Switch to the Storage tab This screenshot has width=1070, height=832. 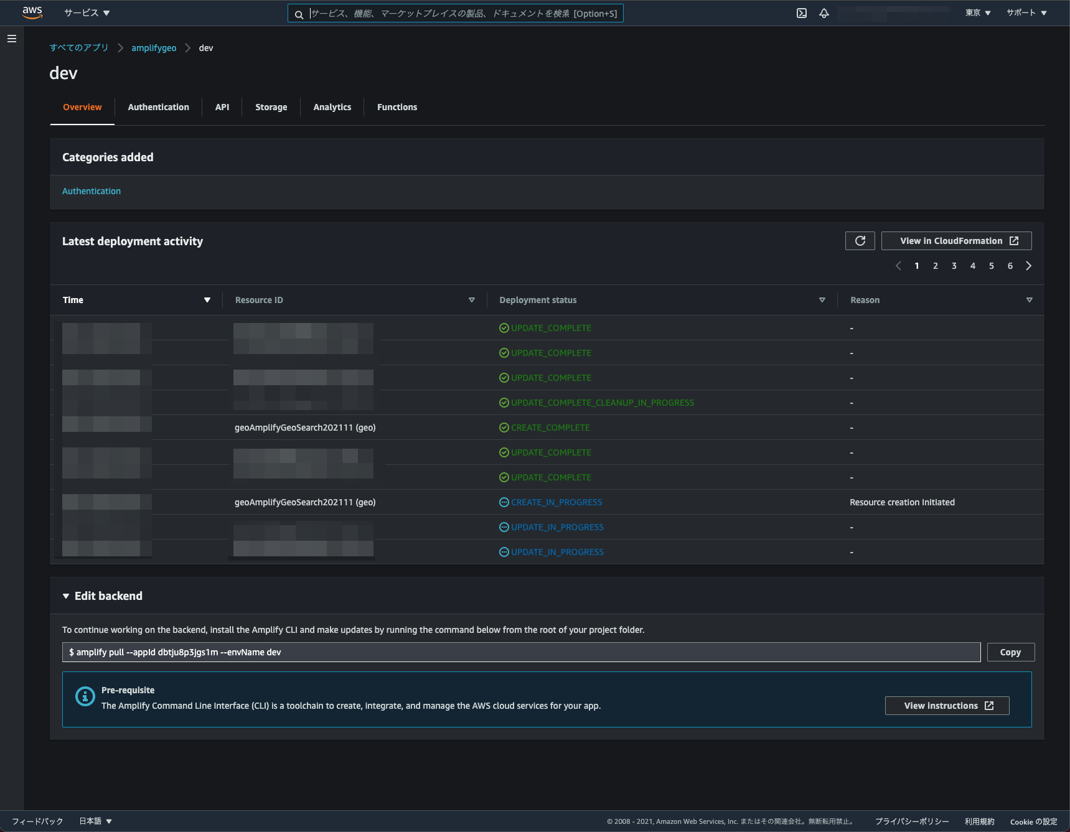pos(271,107)
